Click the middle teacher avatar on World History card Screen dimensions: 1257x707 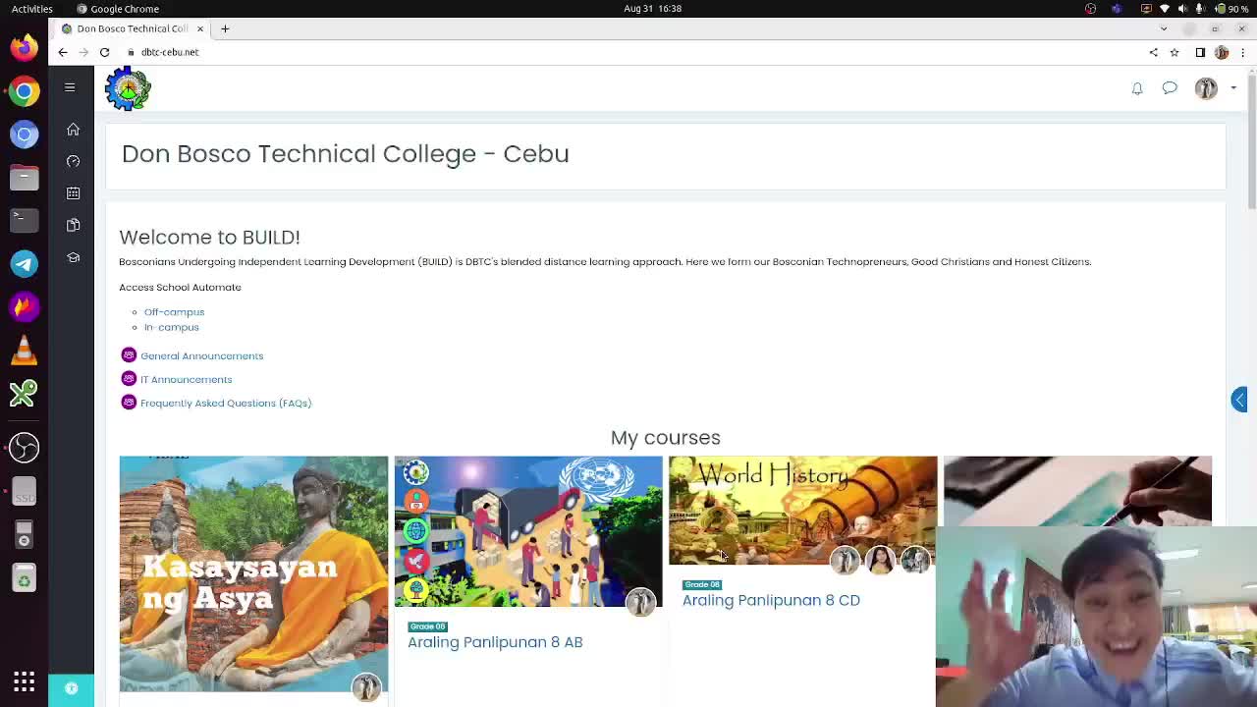(880, 560)
